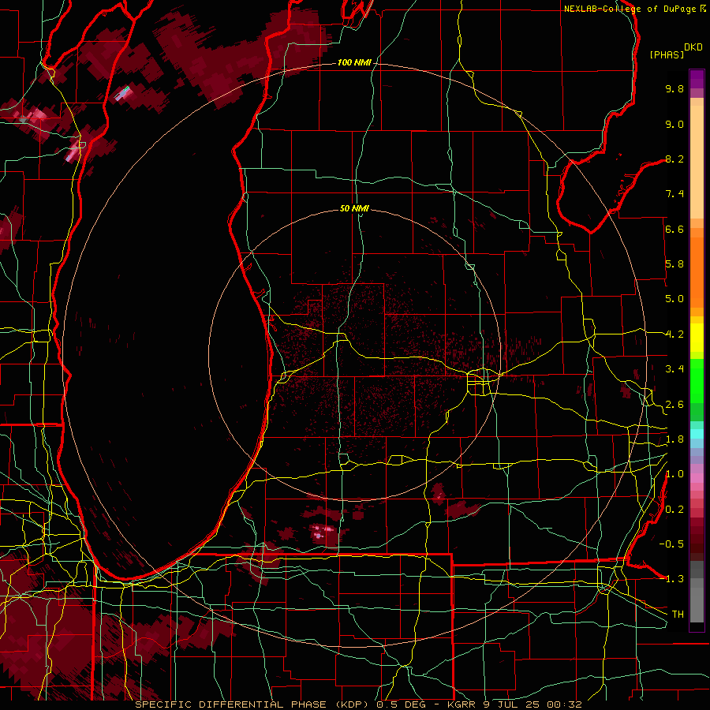This screenshot has width=710, height=710.
Task: Click the DKD label above the color scale
Action: pyautogui.click(x=693, y=47)
